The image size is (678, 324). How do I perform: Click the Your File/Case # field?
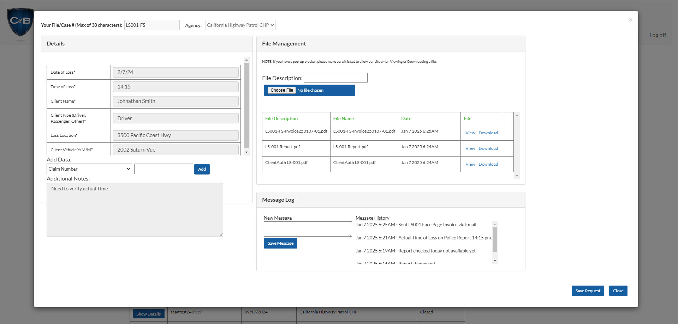152,25
